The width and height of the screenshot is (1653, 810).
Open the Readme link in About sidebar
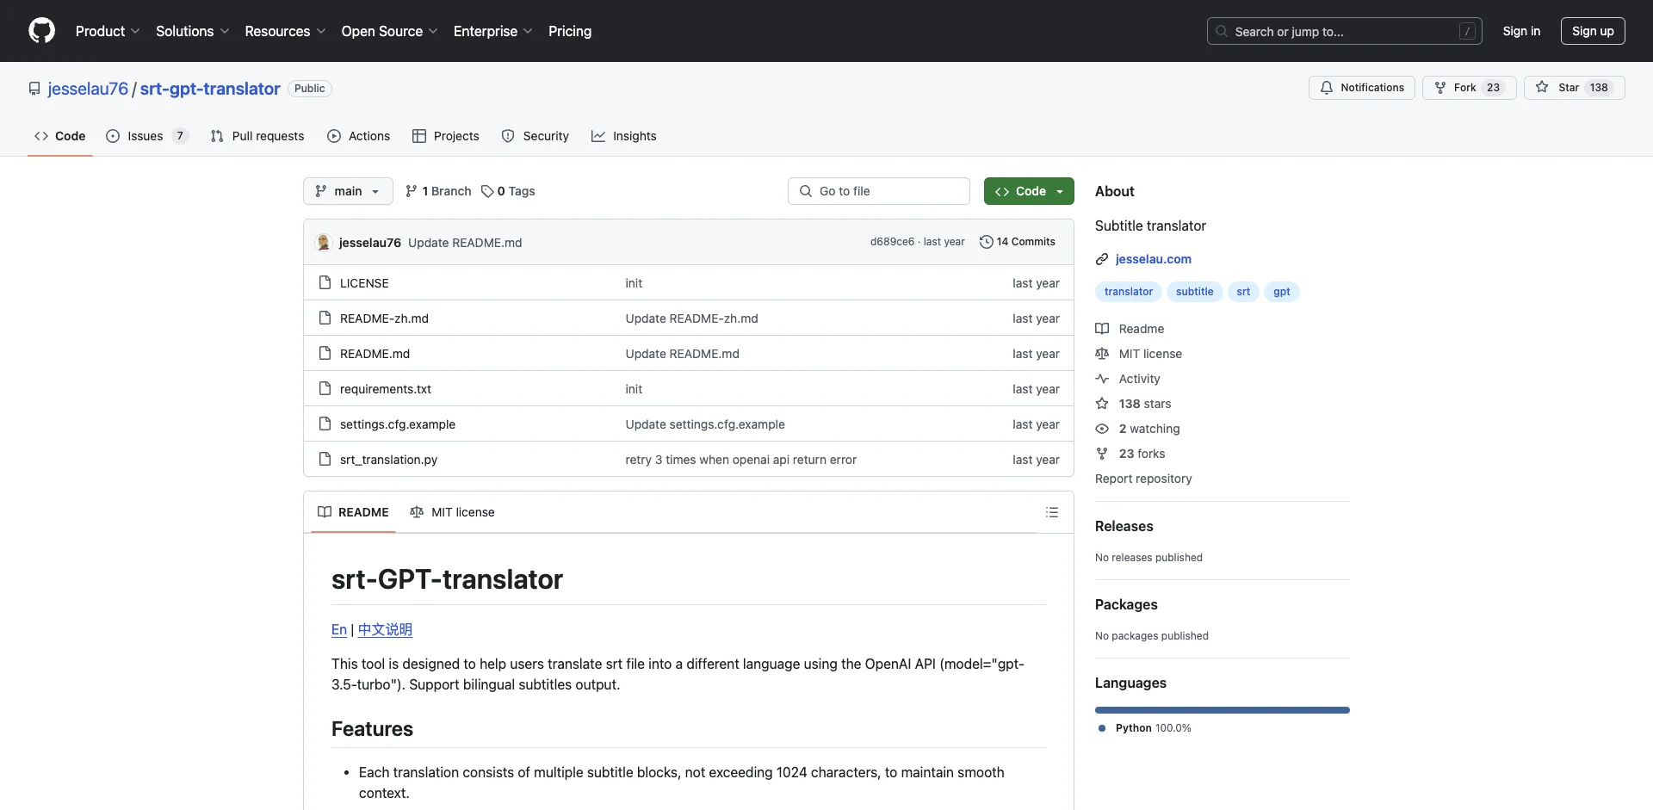[x=1130, y=329]
